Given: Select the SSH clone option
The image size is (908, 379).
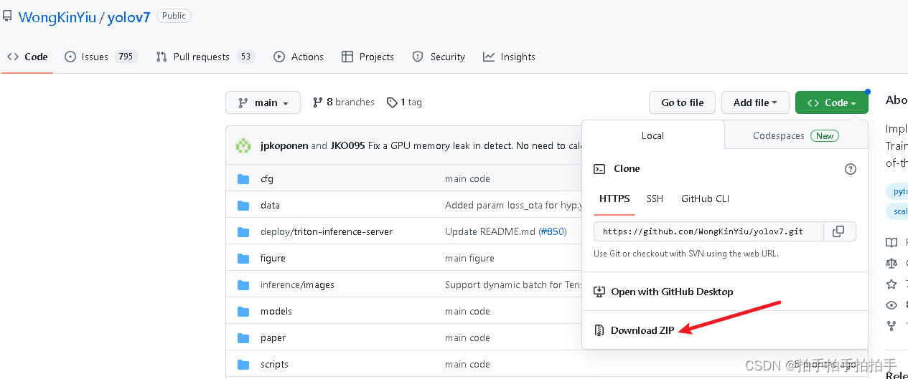Looking at the screenshot, I should (x=655, y=198).
